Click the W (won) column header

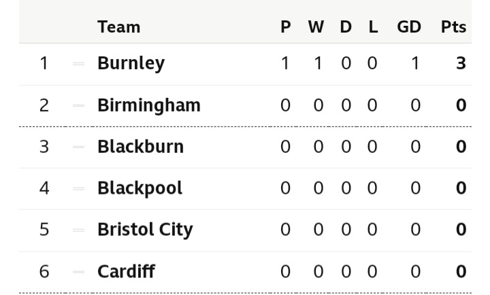coord(316,27)
